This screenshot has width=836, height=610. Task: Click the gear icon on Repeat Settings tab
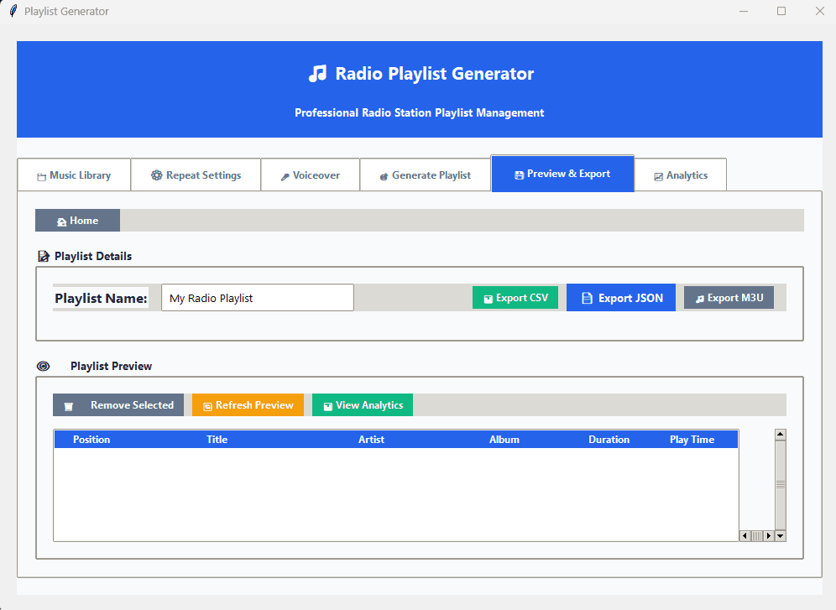156,175
